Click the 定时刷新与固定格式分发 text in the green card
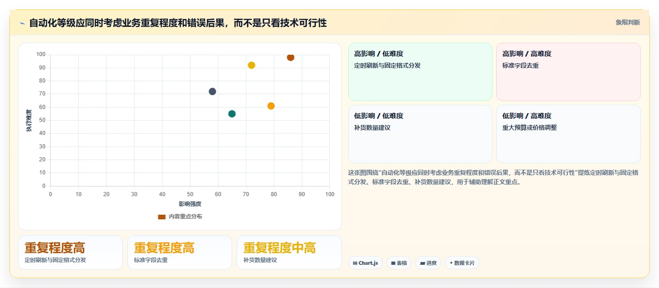The height and width of the screenshot is (288, 659). [387, 66]
